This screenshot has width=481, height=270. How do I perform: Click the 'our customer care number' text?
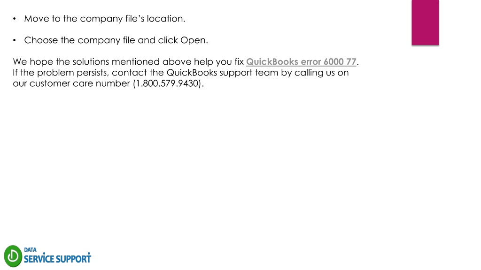(x=71, y=83)
